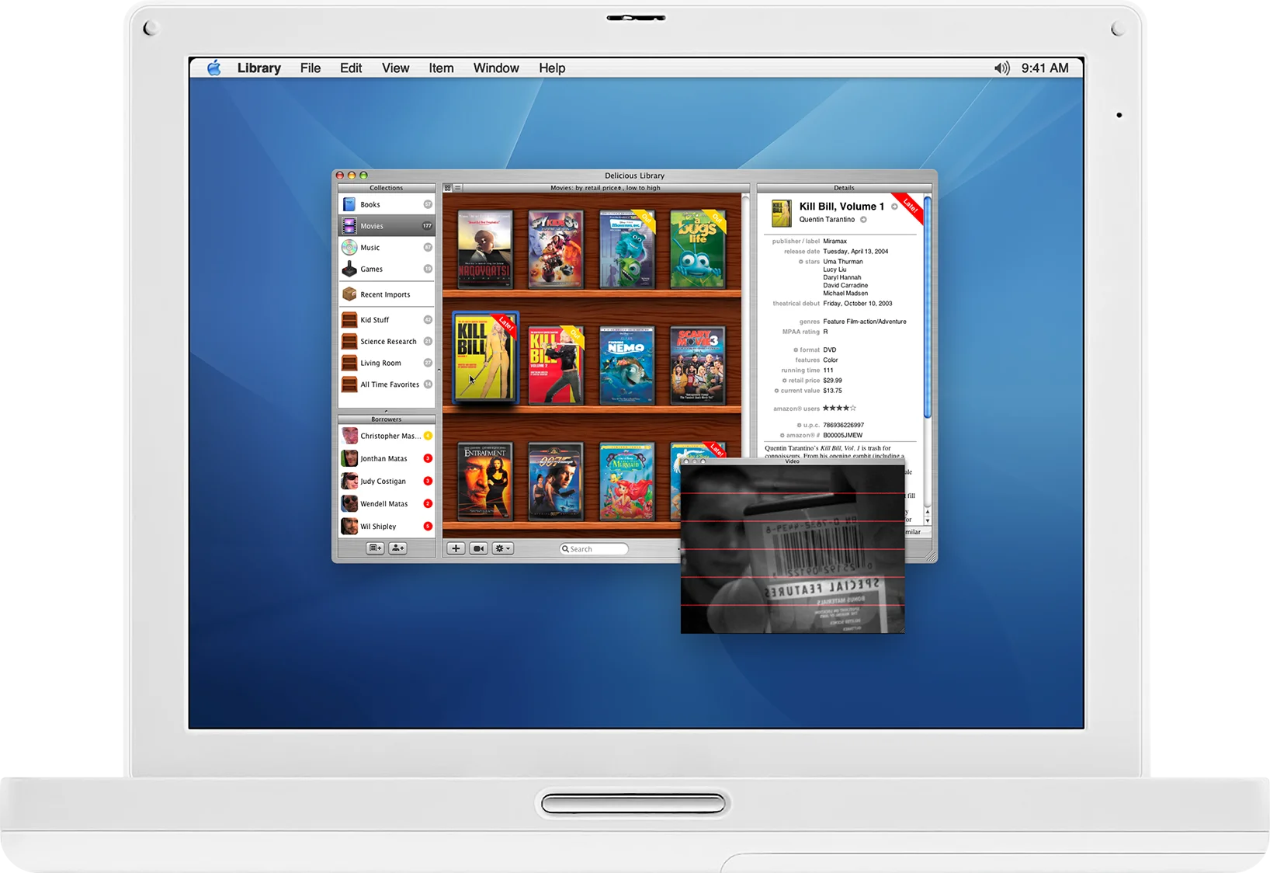Switch to cover grid view
This screenshot has height=873, width=1270.
(x=448, y=188)
